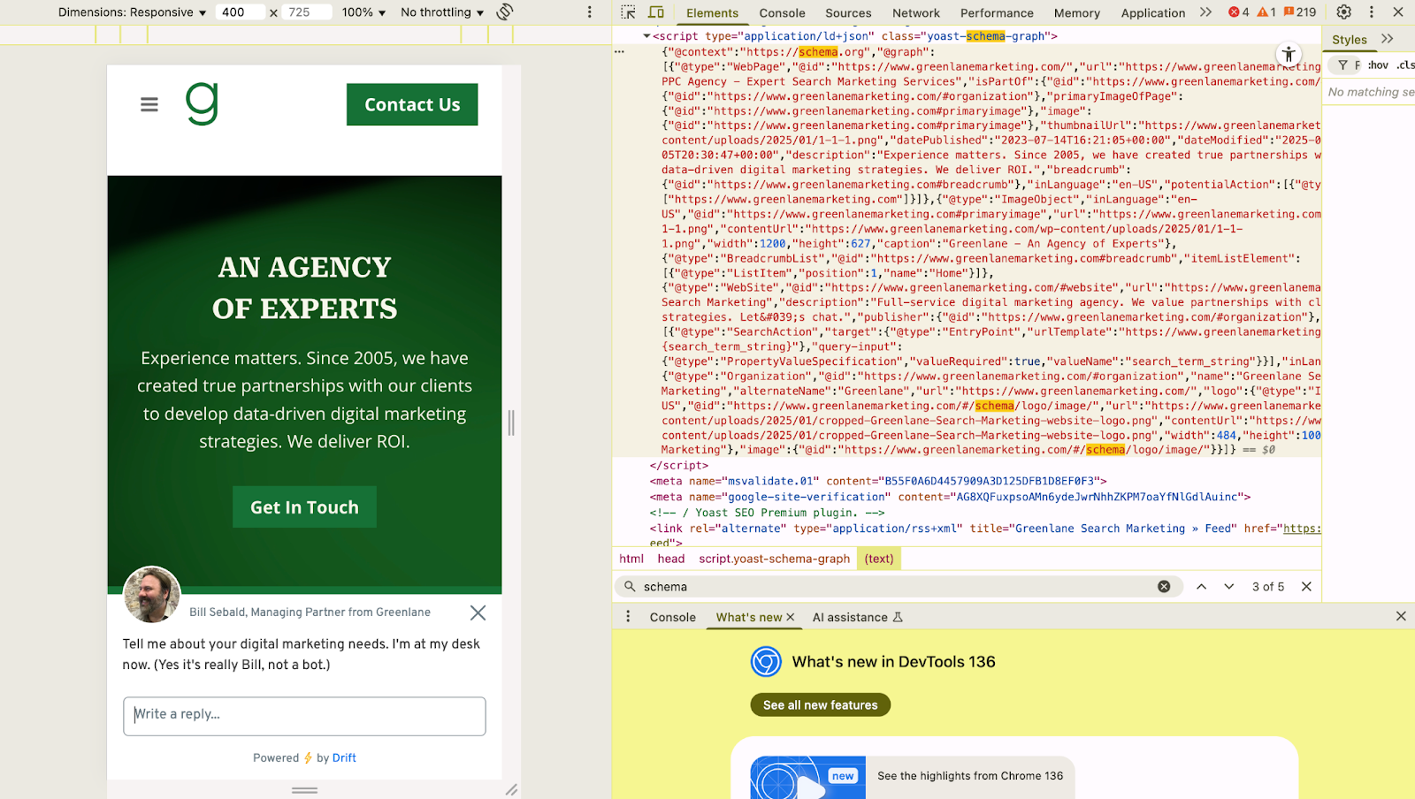This screenshot has height=799, width=1415.
Task: Click the 219 issues badge
Action: pyautogui.click(x=1300, y=12)
